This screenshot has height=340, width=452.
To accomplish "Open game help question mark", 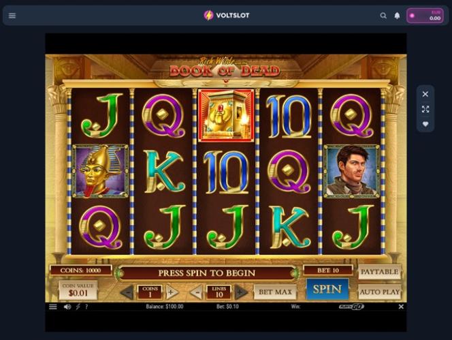I will (x=86, y=307).
